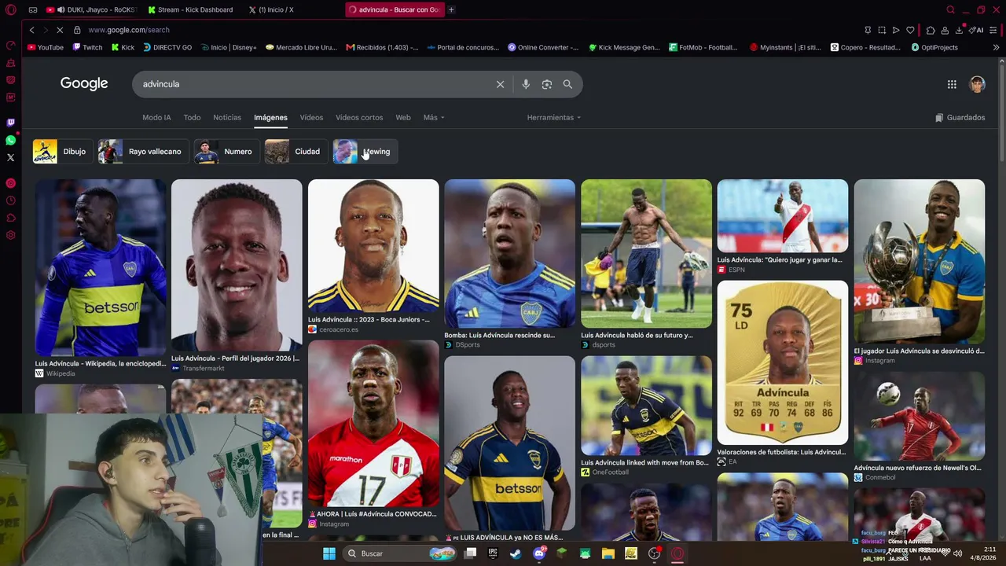Viewport: 1006px width, 566px height.
Task: Open Discord from the taskbar
Action: tap(539, 553)
